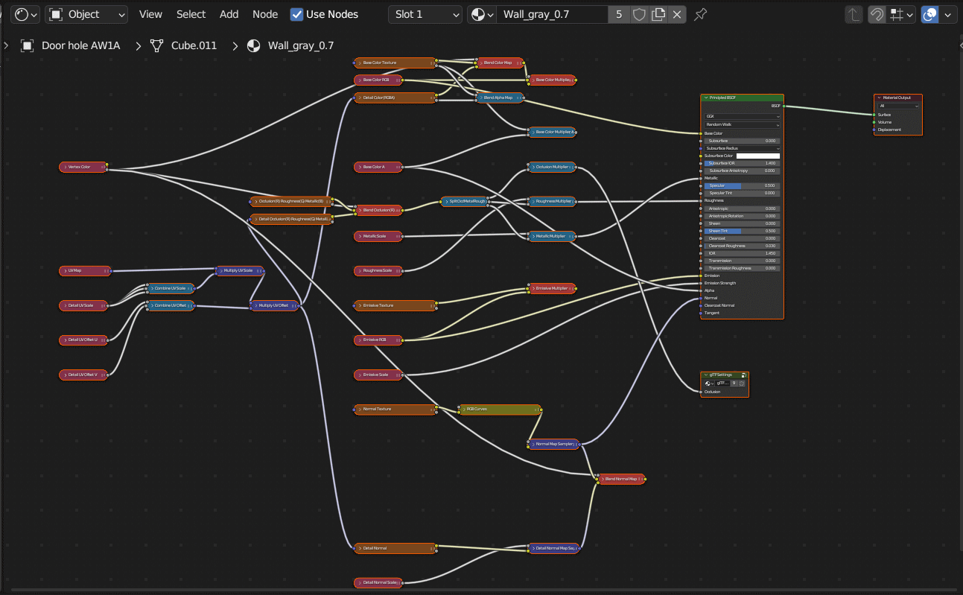Expand the Vertex Color node

point(64,167)
